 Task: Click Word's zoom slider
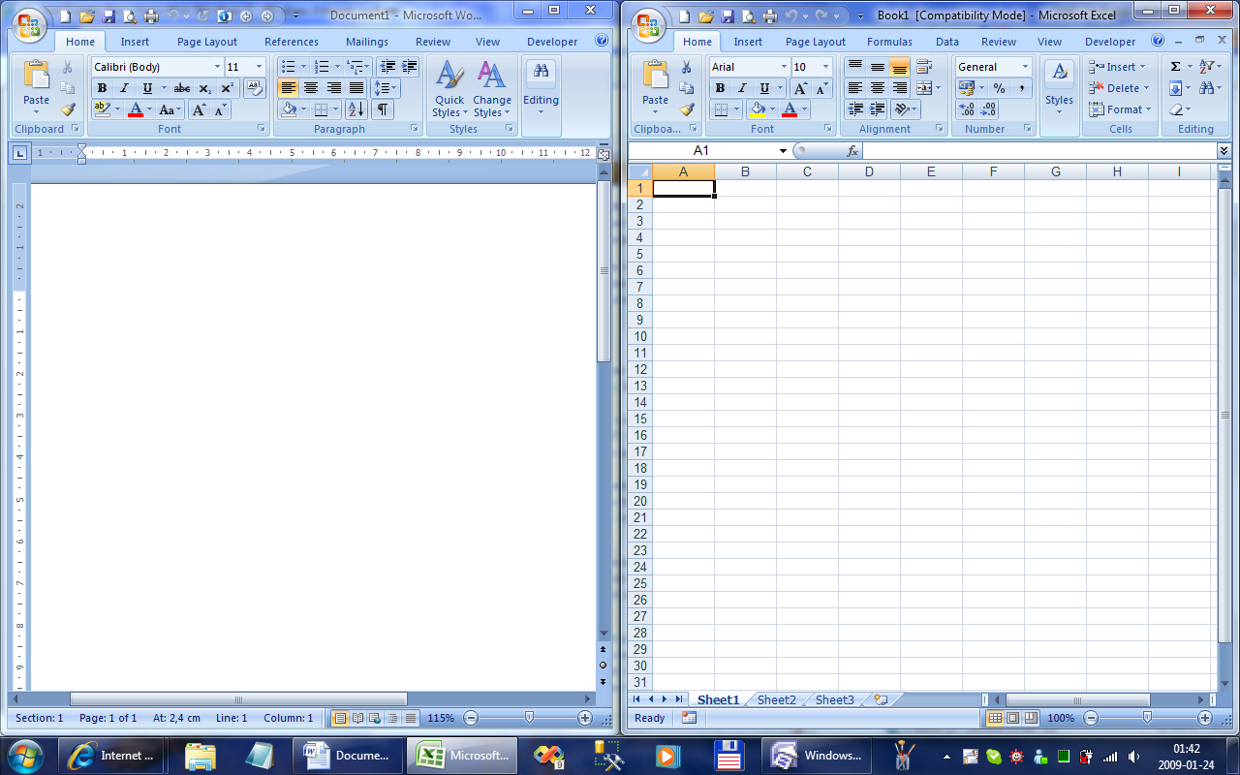[529, 718]
